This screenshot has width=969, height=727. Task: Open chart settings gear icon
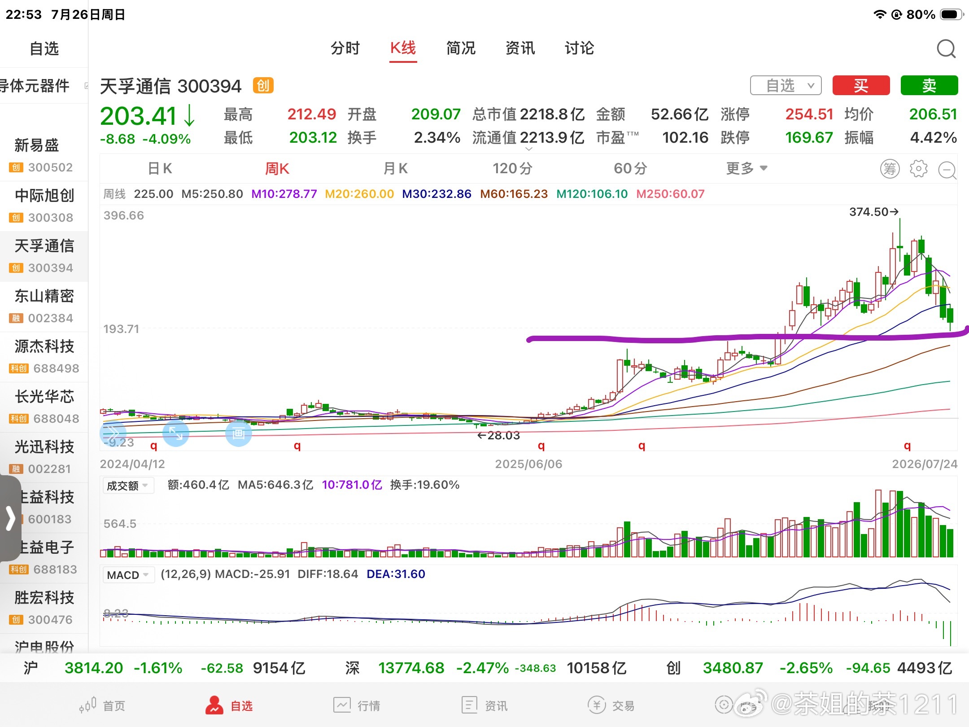(x=918, y=169)
